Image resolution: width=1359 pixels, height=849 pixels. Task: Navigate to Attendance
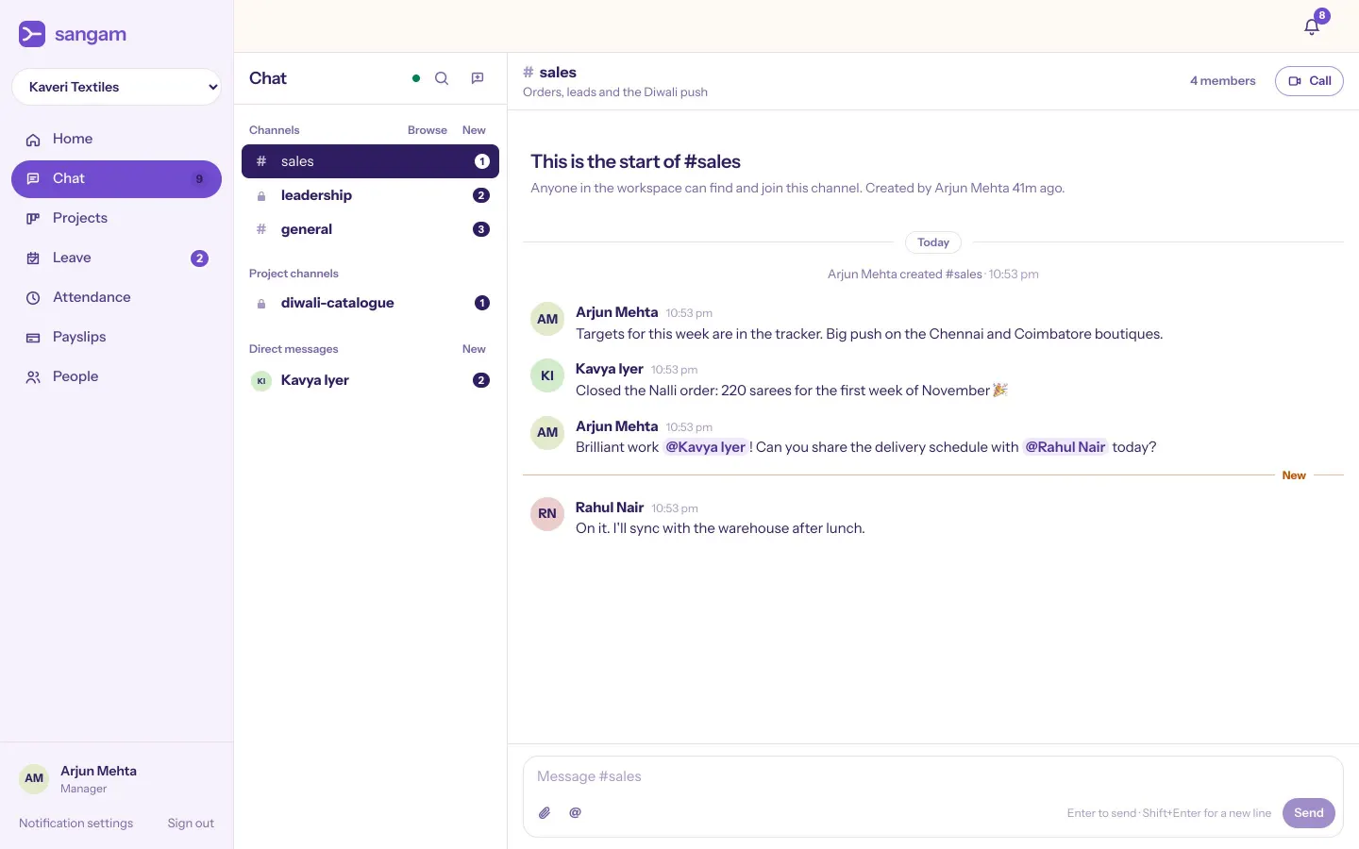(117, 298)
